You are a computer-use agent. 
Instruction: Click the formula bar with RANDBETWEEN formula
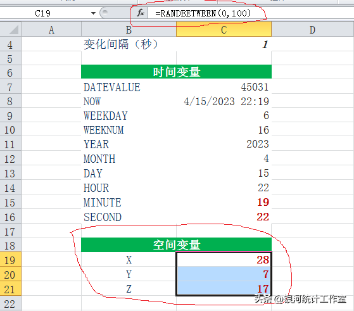click(x=251, y=13)
